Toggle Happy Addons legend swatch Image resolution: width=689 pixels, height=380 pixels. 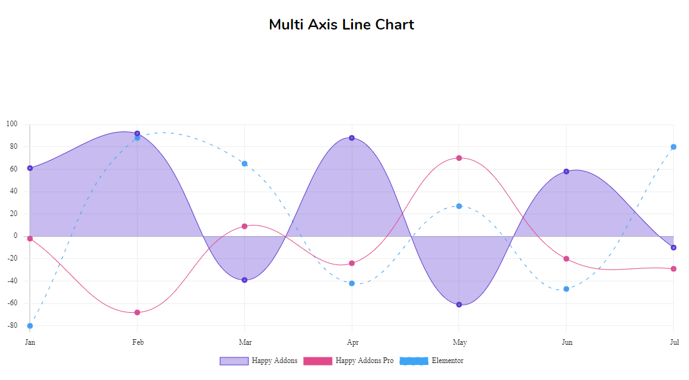[234, 361]
